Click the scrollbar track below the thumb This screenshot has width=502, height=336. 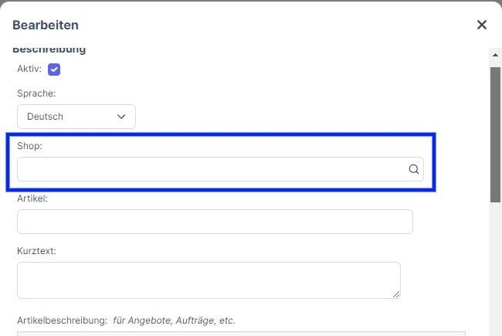click(495, 269)
